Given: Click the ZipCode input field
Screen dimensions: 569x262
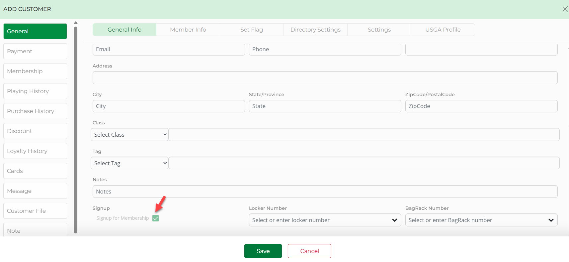Looking at the screenshot, I should [481, 106].
